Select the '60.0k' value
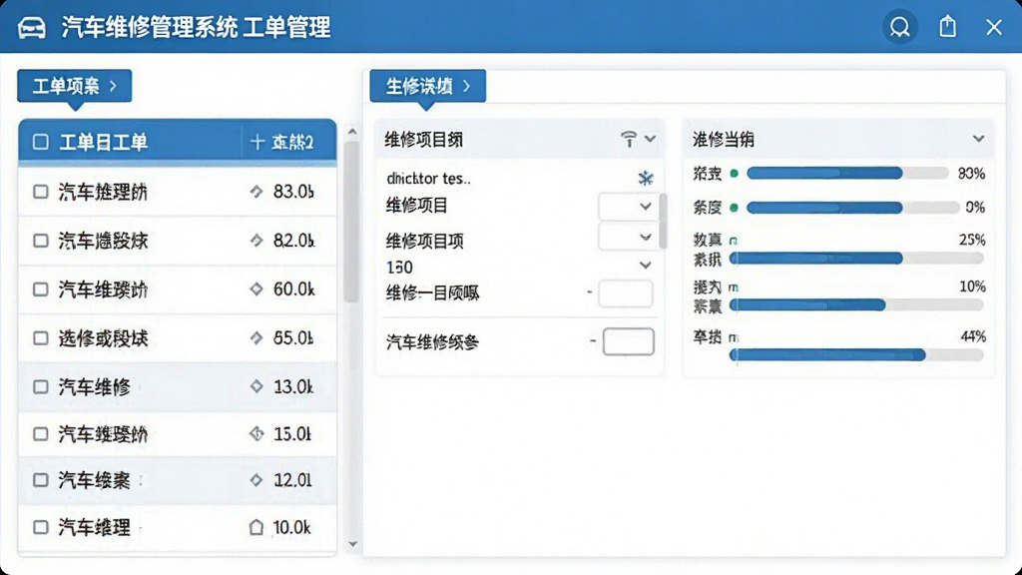 [293, 288]
